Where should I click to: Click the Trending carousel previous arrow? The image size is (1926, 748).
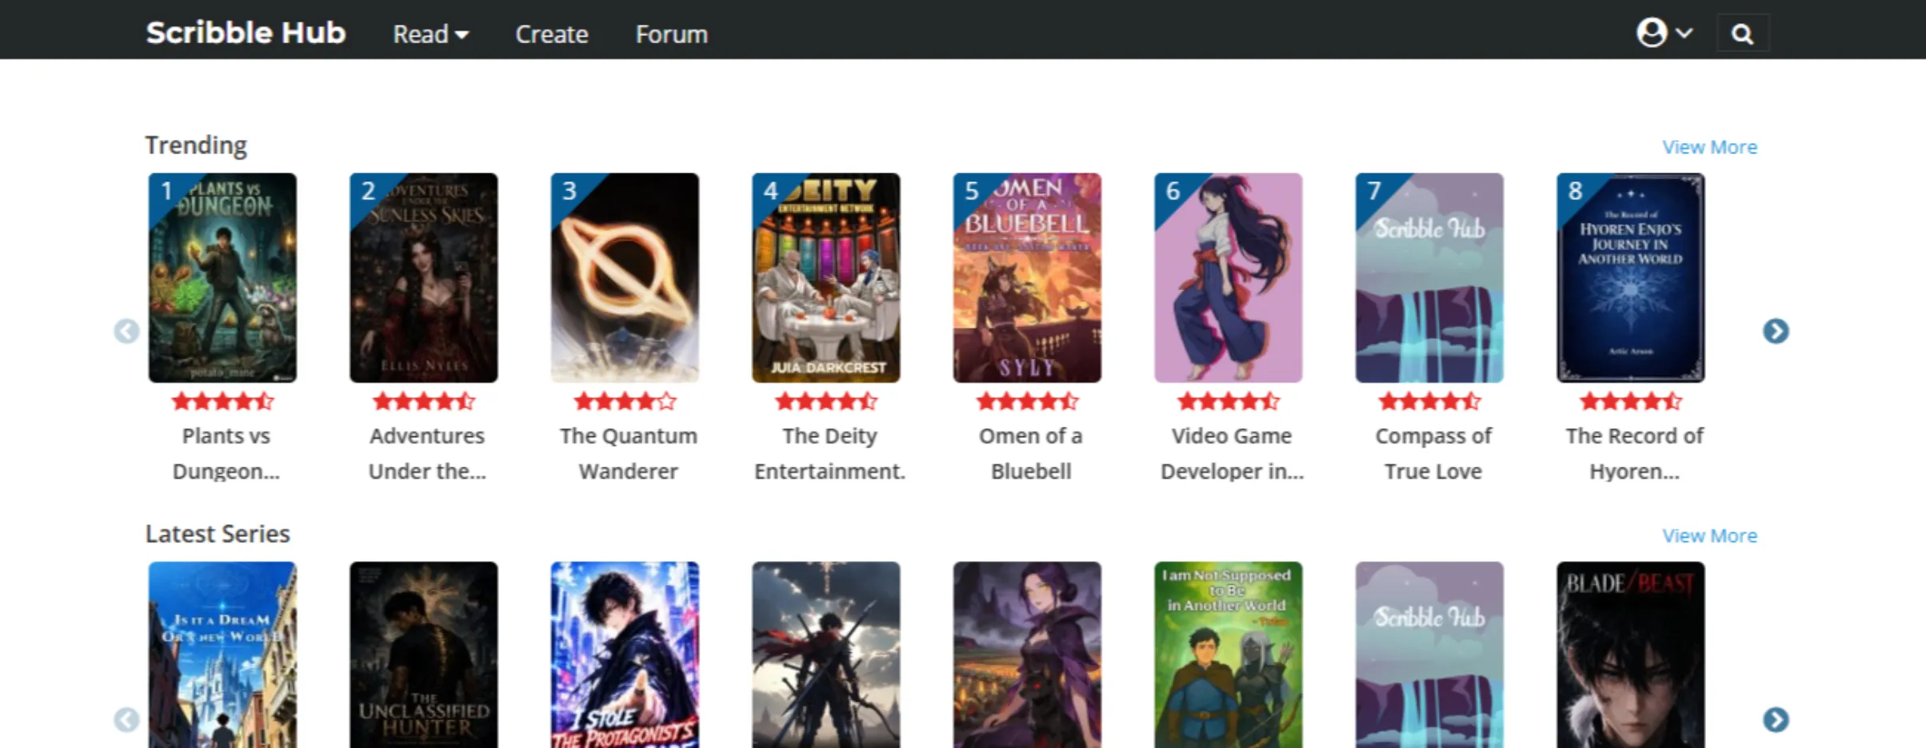point(126,331)
